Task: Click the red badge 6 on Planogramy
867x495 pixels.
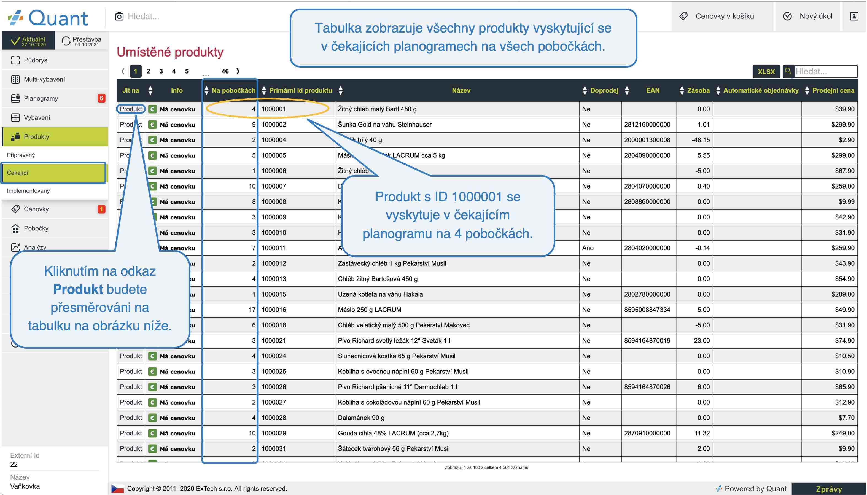Action: pyautogui.click(x=101, y=98)
